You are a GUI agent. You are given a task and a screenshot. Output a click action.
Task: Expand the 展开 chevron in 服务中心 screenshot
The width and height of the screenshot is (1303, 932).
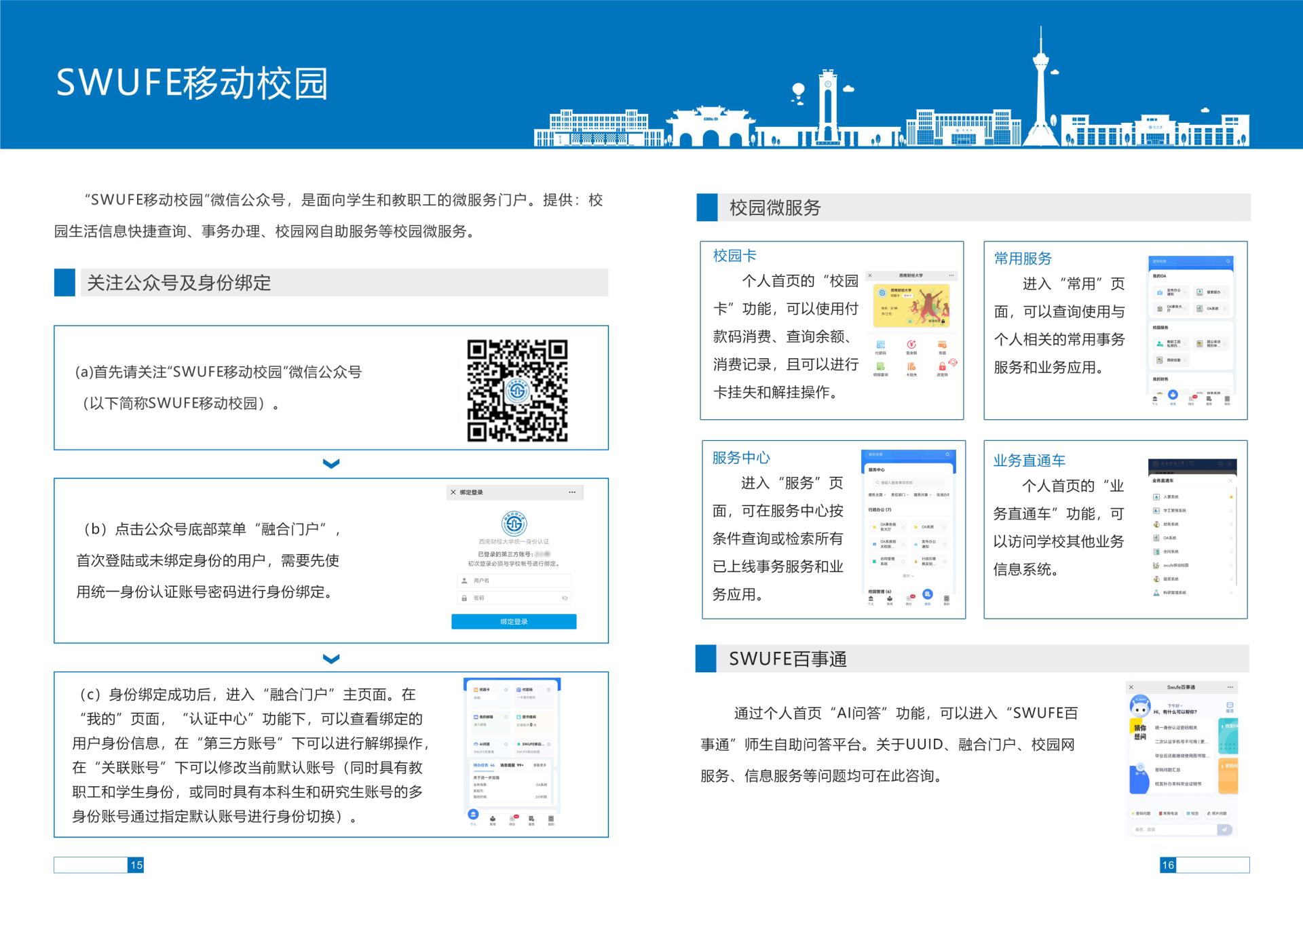click(x=908, y=576)
